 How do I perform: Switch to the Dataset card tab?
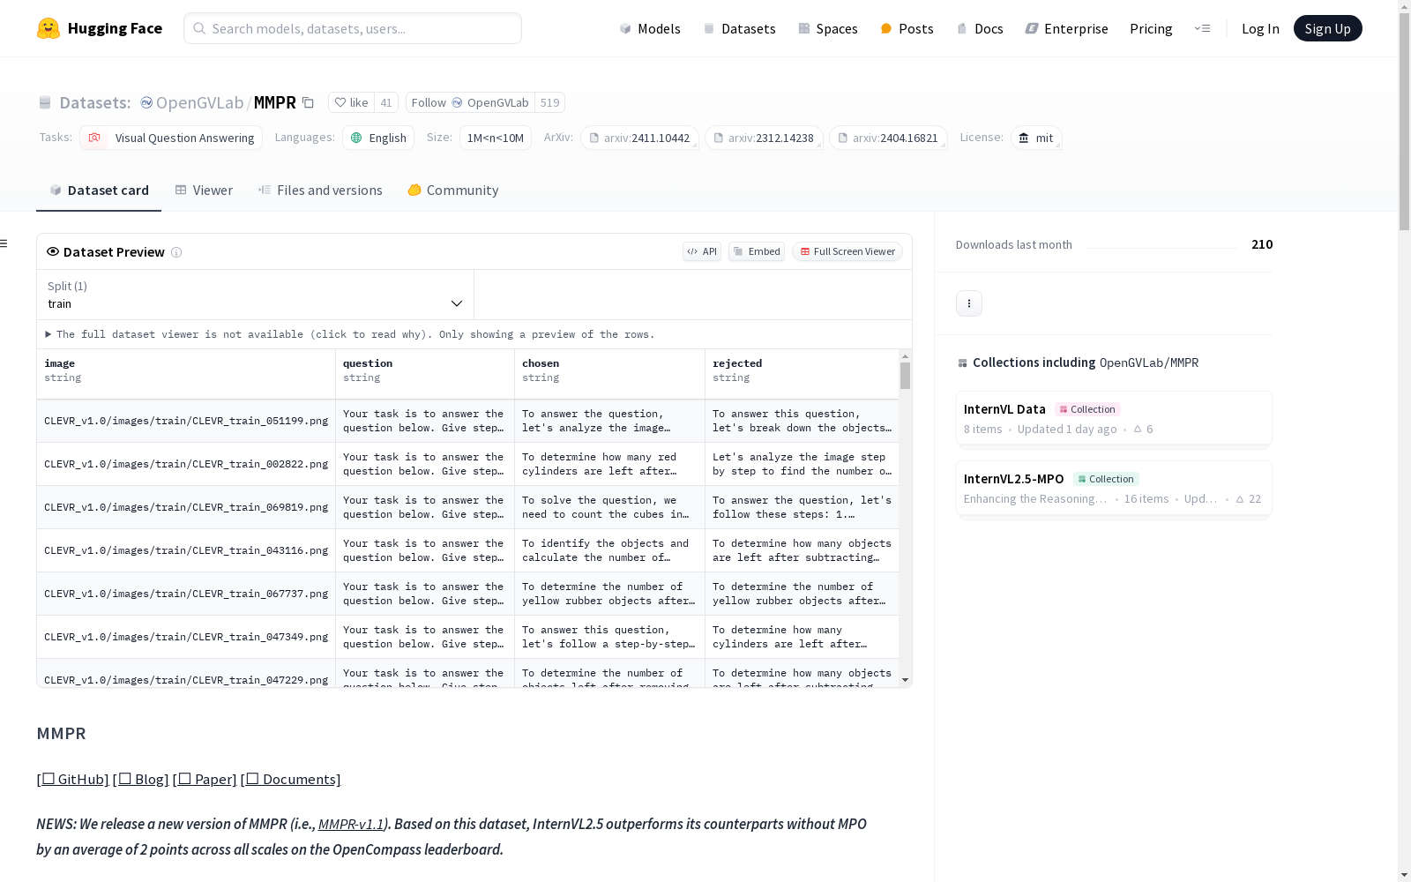pos(99,191)
